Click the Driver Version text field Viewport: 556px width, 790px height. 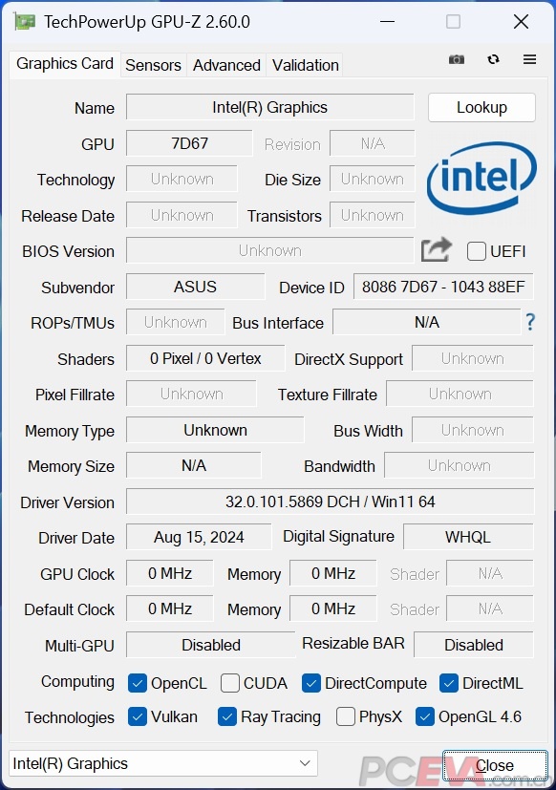[330, 502]
